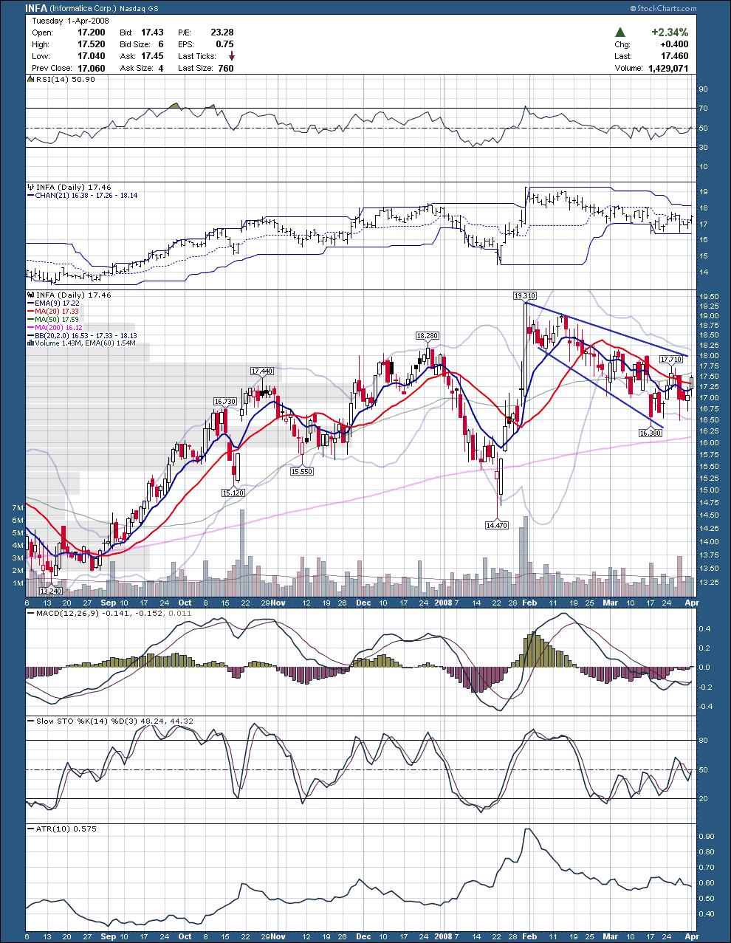Viewport: 731px width, 943px height.
Task: Click the Low value 17.040
Action: pyautogui.click(x=92, y=56)
